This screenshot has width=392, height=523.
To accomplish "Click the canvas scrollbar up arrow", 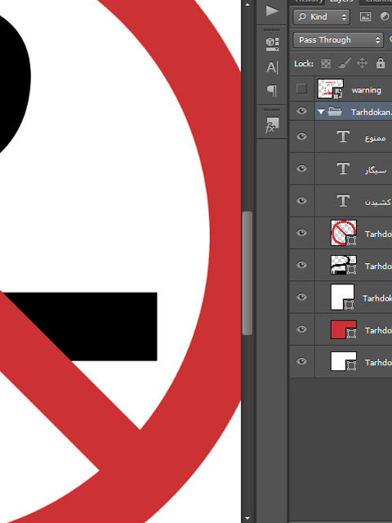I will (x=247, y=4).
